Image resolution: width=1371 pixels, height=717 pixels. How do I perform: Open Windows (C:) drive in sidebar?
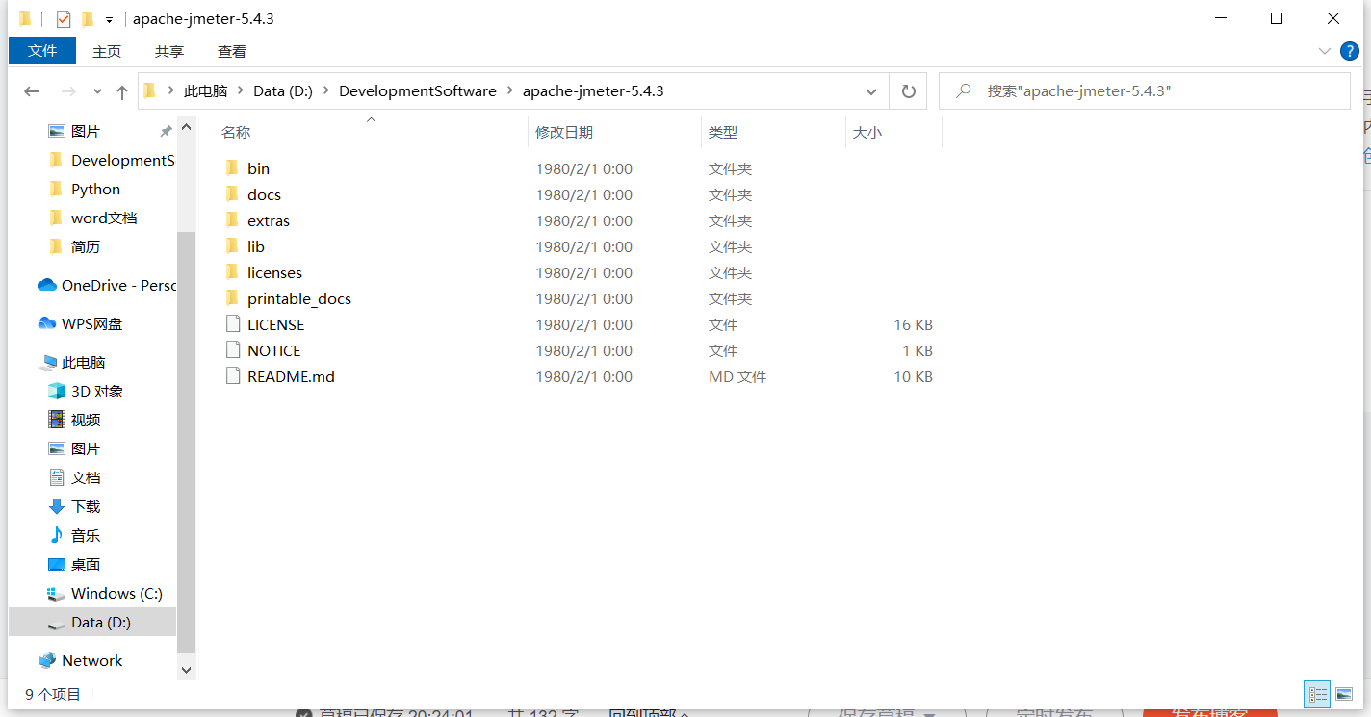105,593
